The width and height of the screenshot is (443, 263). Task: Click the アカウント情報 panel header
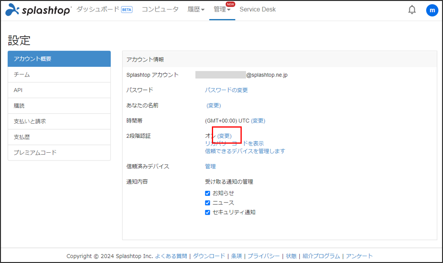(x=280, y=59)
